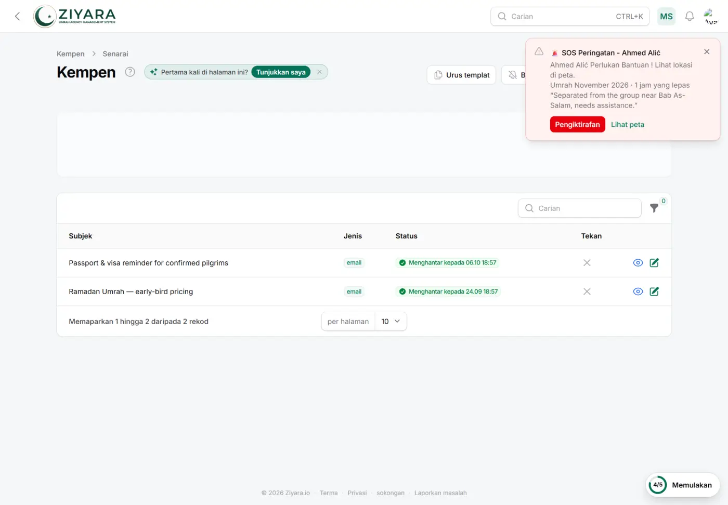
Task: Dismiss the first-time page hint
Action: click(319, 72)
